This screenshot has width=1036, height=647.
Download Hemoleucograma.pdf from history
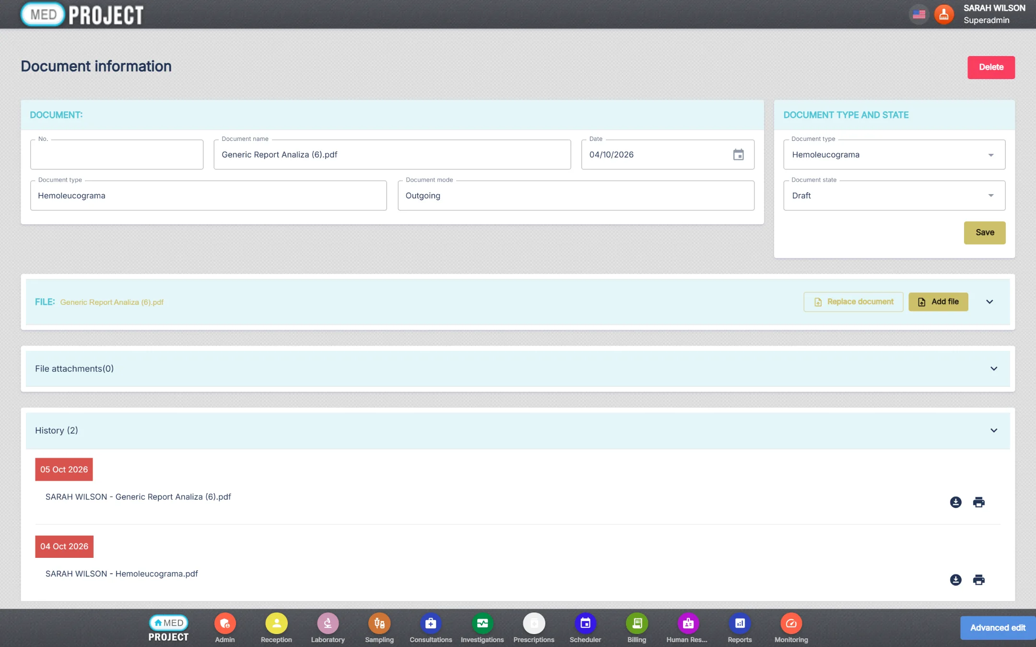coord(955,580)
